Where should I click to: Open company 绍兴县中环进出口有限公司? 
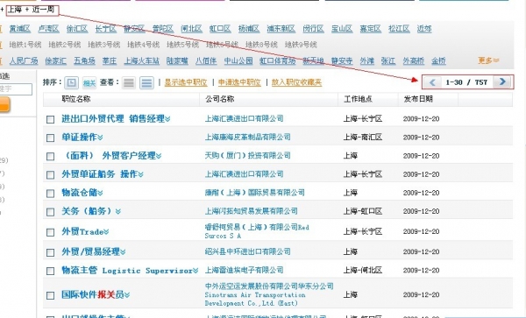point(247,251)
